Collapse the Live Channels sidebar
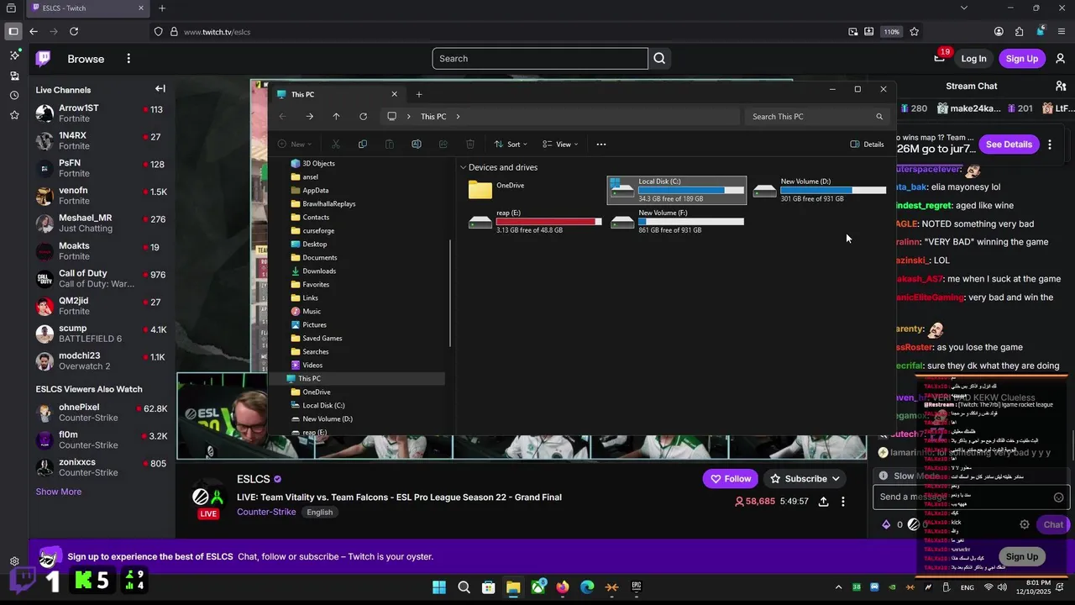The height and width of the screenshot is (605, 1075). point(160,89)
